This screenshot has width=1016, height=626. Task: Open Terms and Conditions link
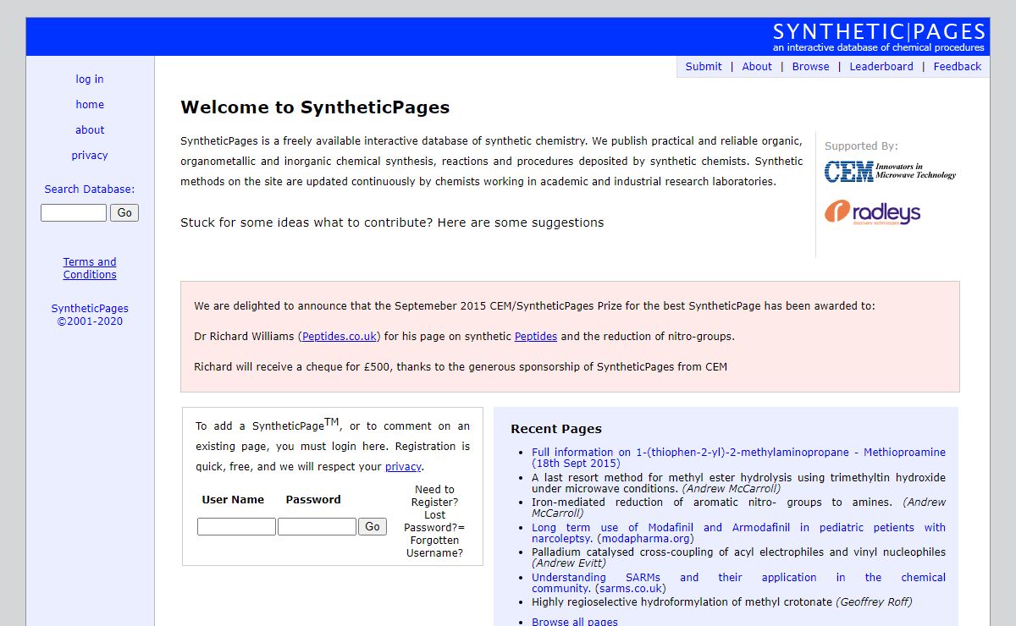click(90, 268)
